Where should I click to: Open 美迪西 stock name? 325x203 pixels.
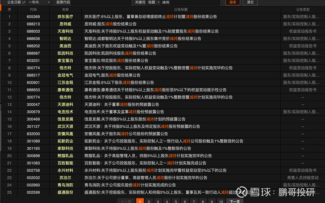[65, 46]
